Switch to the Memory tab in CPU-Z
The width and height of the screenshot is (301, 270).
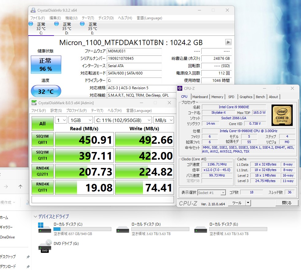click(217, 97)
